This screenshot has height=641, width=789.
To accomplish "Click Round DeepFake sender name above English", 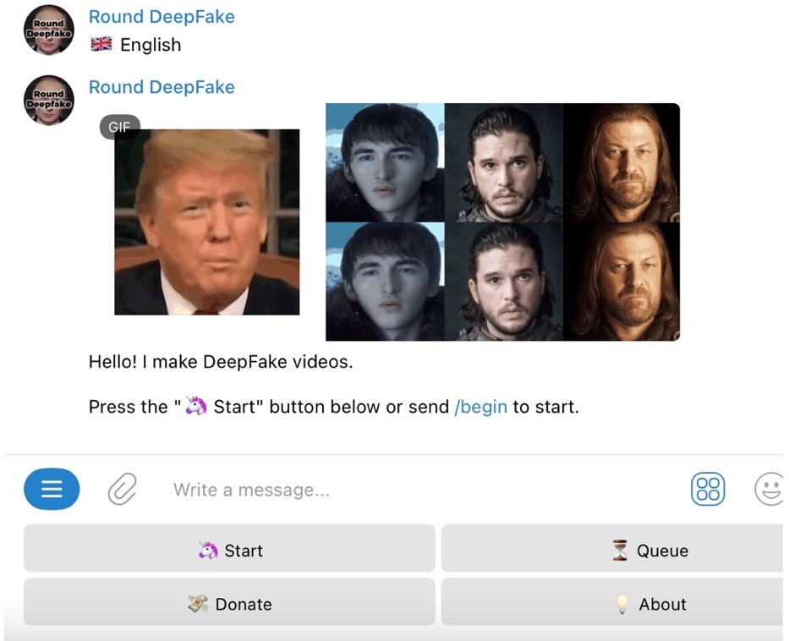I will coord(162,17).
